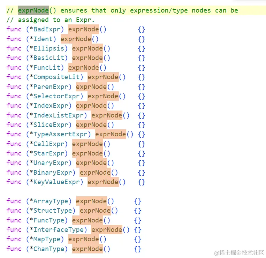The height and width of the screenshot is (258, 266).
Task: Click the CallExpr receiver type
Action: coord(49,144)
